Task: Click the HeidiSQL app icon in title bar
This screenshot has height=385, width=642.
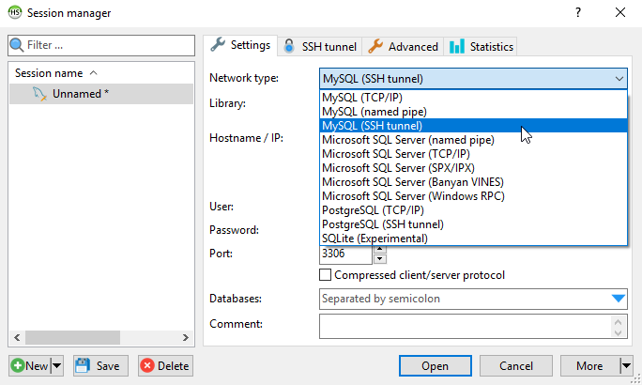Action: click(x=15, y=12)
